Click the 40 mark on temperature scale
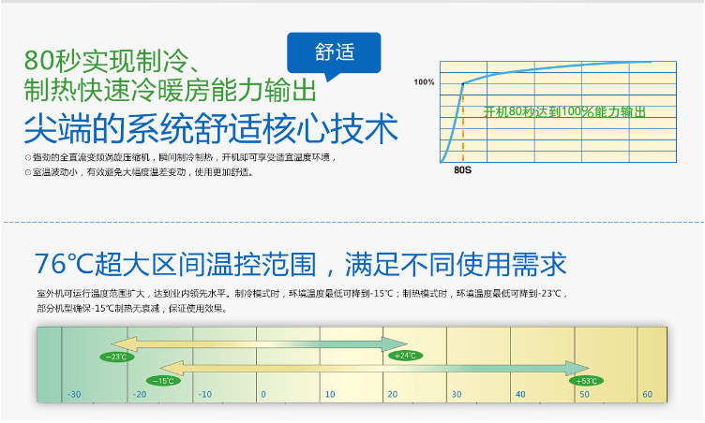This screenshot has width=705, height=423. click(519, 395)
